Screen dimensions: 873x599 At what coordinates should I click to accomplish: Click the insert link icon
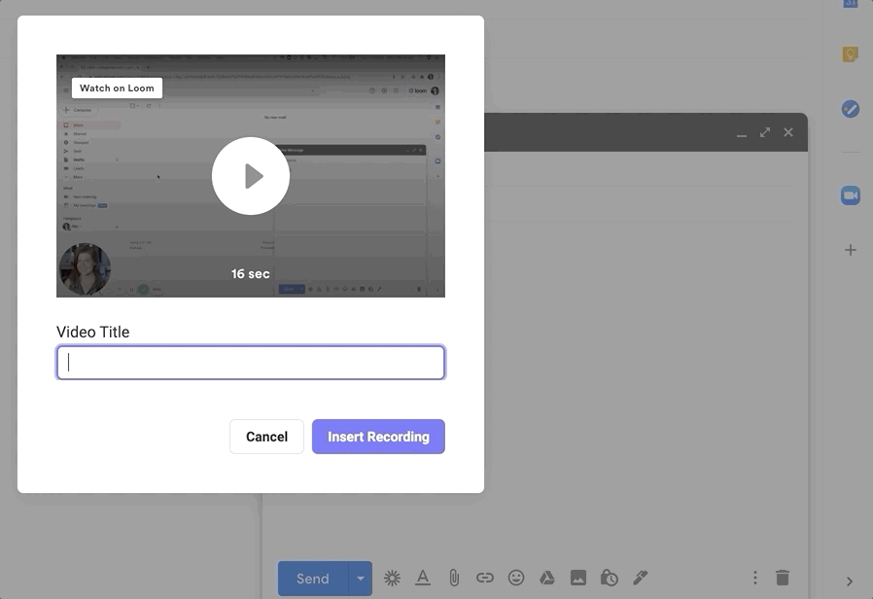pyautogui.click(x=485, y=578)
